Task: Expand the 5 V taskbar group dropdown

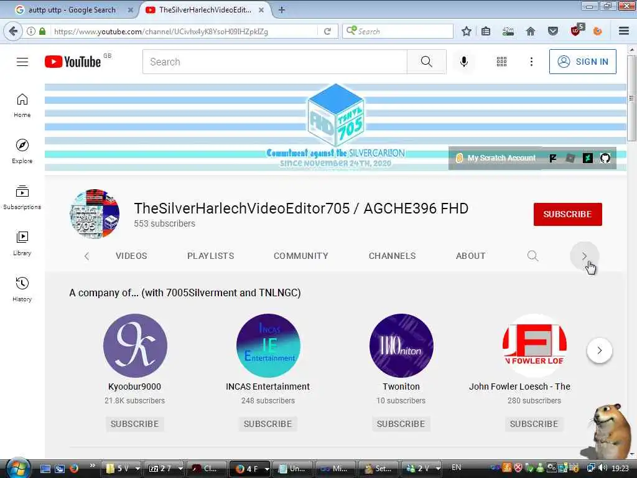Action: click(x=137, y=469)
